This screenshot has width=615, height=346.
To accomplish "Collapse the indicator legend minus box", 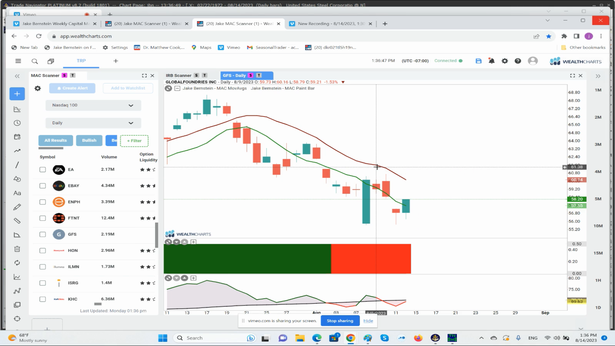I will pyautogui.click(x=177, y=88).
